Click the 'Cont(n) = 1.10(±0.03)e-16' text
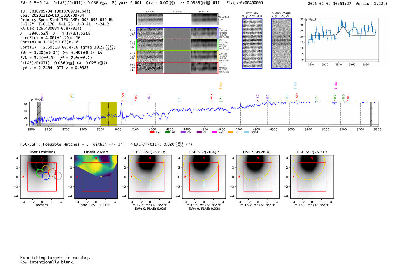Screen dimensions: 408x278 coord(49,42)
